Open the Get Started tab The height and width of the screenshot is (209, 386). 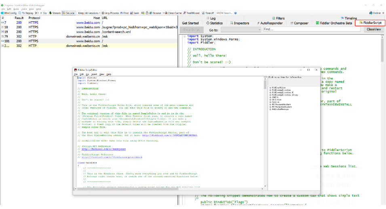click(x=190, y=23)
